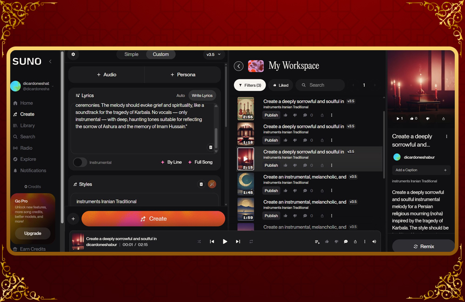Go back using the workspace back arrow

pyautogui.click(x=239, y=66)
